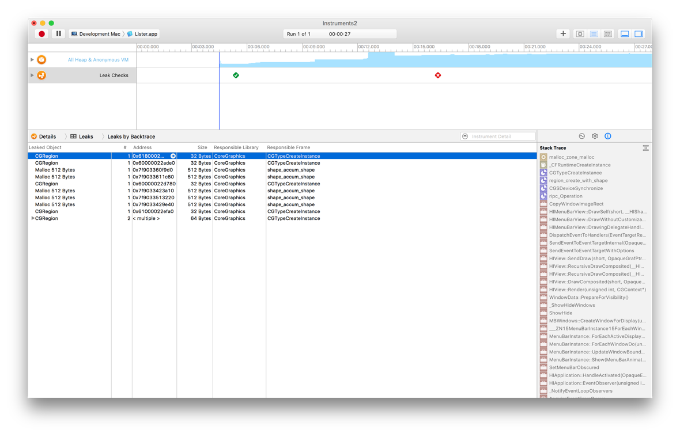Viewport: 680px width, 437px height.
Task: Select the Leak Checks instrument icon
Action: [x=40, y=75]
